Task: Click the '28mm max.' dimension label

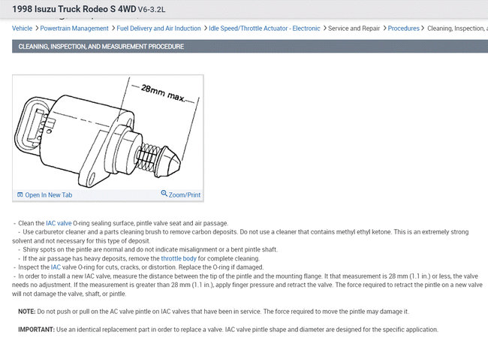Action: pyautogui.click(x=163, y=92)
